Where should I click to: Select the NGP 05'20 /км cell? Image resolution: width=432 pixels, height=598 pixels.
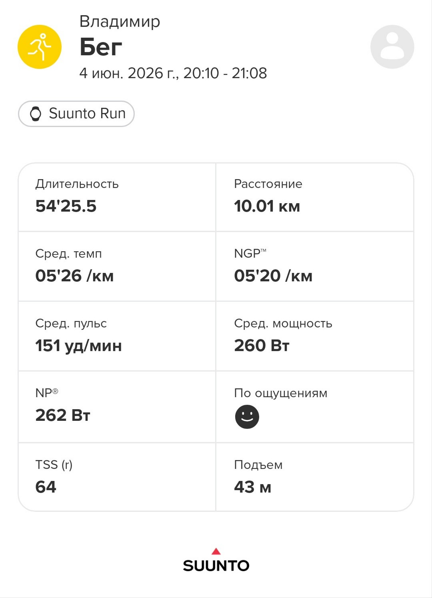click(315, 267)
